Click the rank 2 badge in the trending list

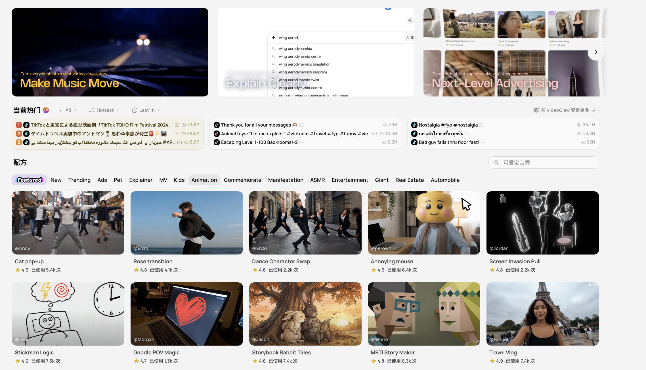[x=19, y=134]
